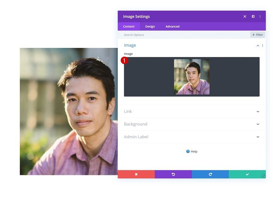Click the fullscreen expand icon in header
The height and width of the screenshot is (199, 278).
pos(245,16)
